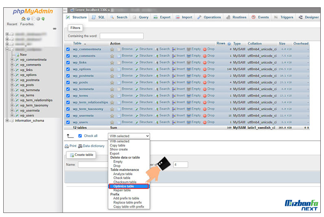Screen dimensions: 324x217
Task: Open Structure of wp_commentmeta row
Action: [x=144, y=49]
